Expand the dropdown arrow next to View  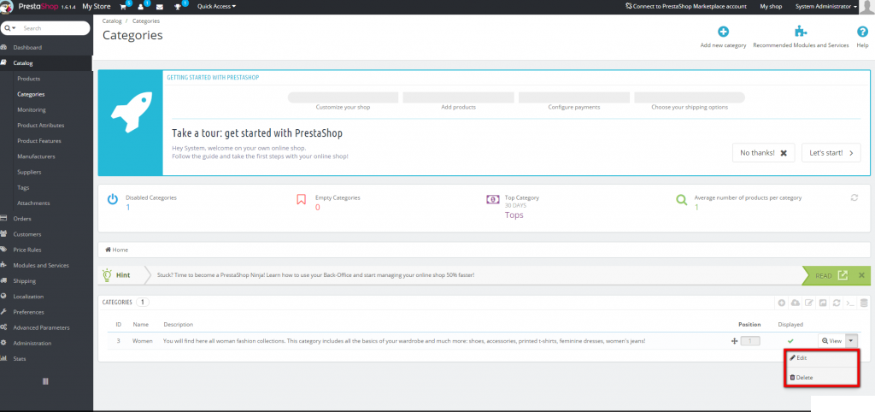[x=851, y=340]
